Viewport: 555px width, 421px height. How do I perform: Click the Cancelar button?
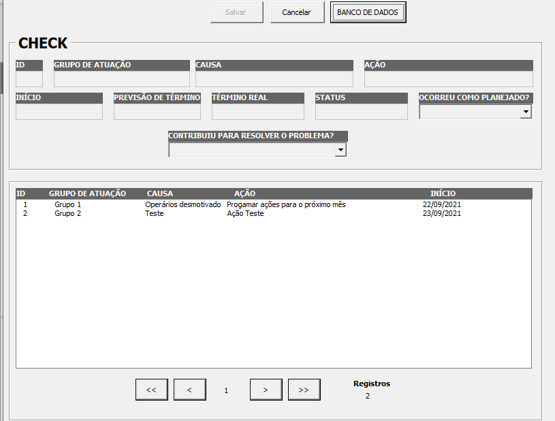coord(298,12)
